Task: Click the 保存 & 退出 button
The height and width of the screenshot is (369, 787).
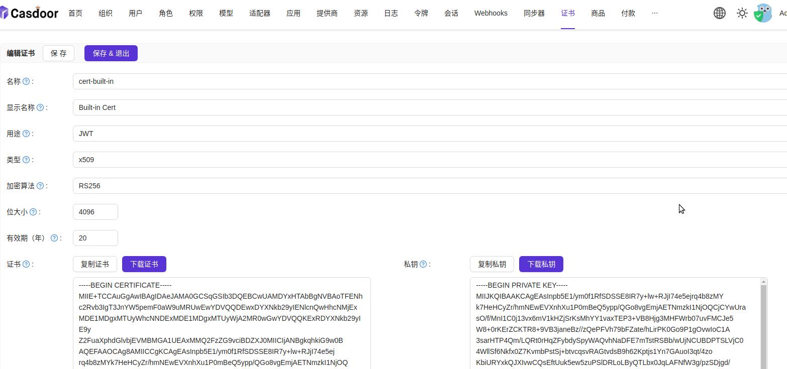Action: [x=111, y=53]
